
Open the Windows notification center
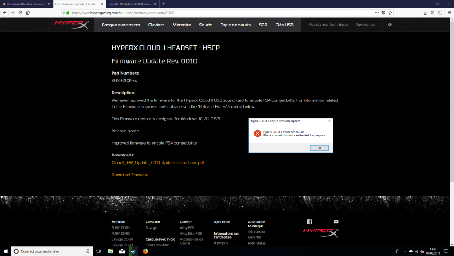pos(446,251)
